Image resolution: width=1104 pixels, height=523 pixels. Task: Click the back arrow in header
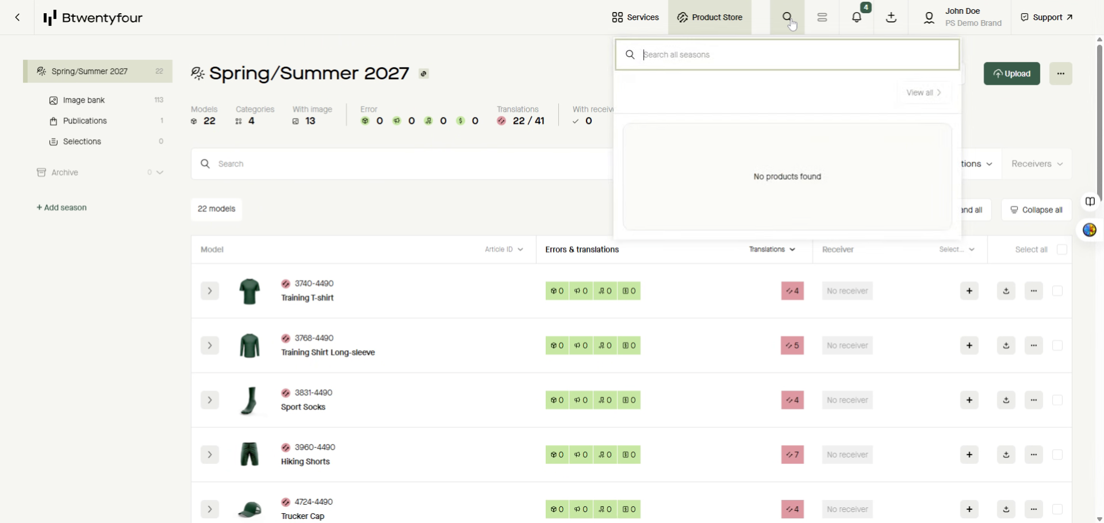click(18, 17)
